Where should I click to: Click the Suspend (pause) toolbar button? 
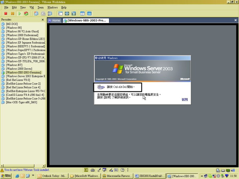point(13,13)
